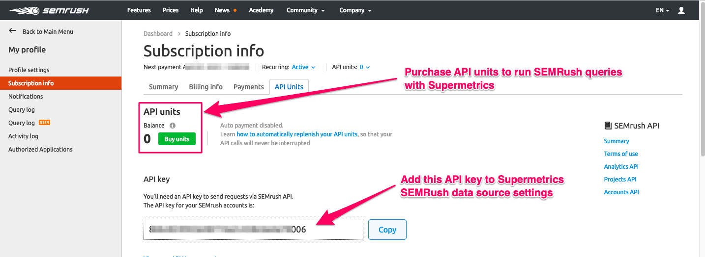Open the Analytics API link
The image size is (705, 257).
coord(621,166)
